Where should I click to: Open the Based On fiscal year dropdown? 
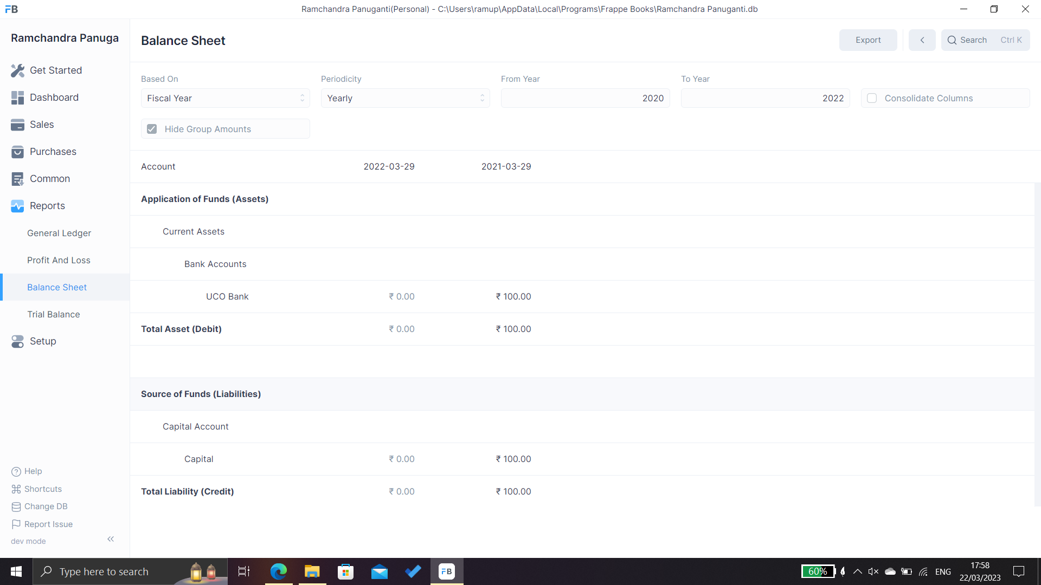tap(225, 98)
